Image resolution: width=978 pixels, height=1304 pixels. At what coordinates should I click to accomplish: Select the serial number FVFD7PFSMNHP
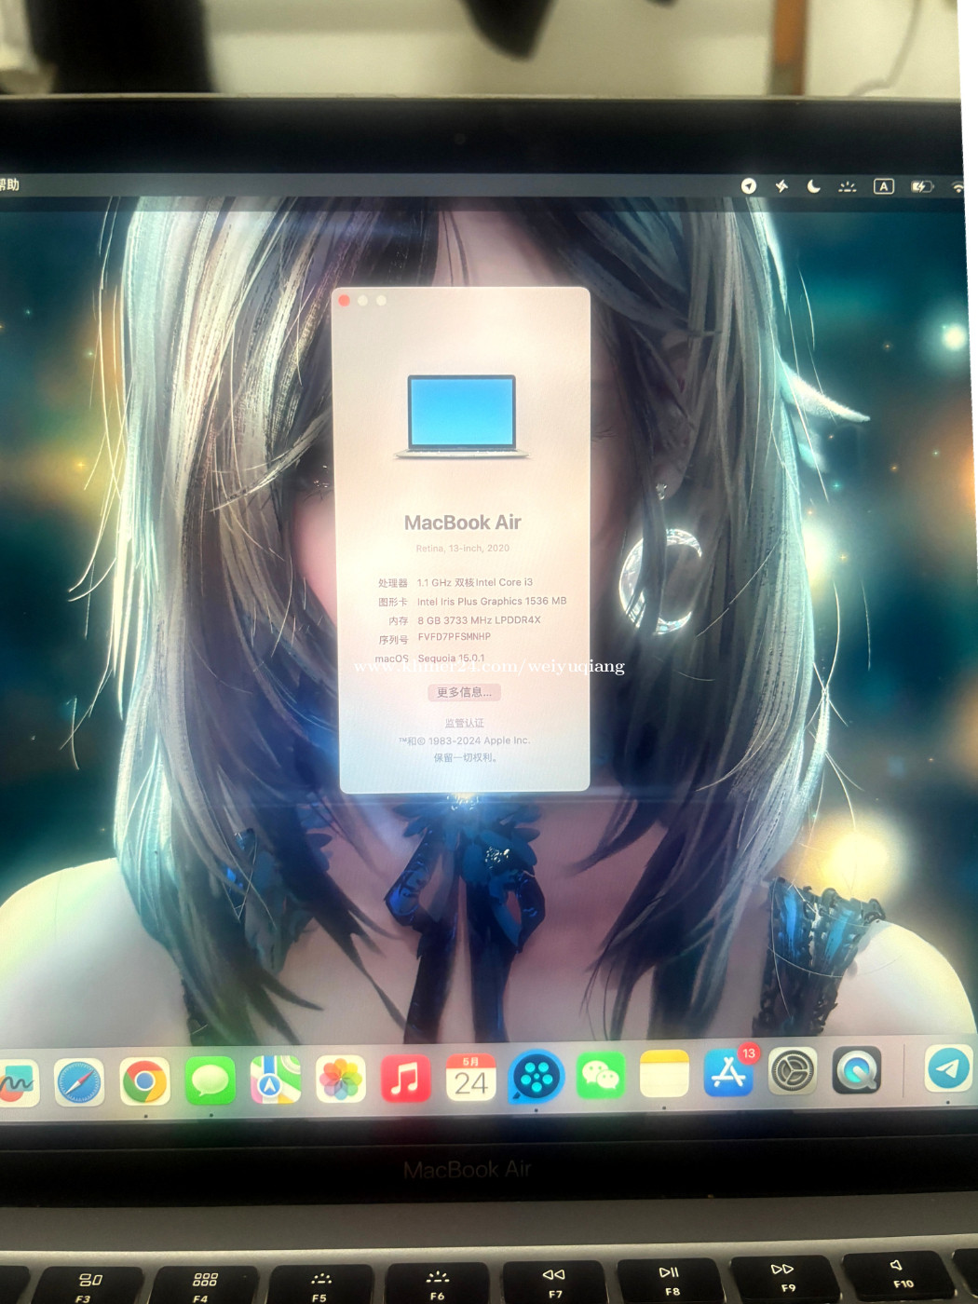[454, 637]
